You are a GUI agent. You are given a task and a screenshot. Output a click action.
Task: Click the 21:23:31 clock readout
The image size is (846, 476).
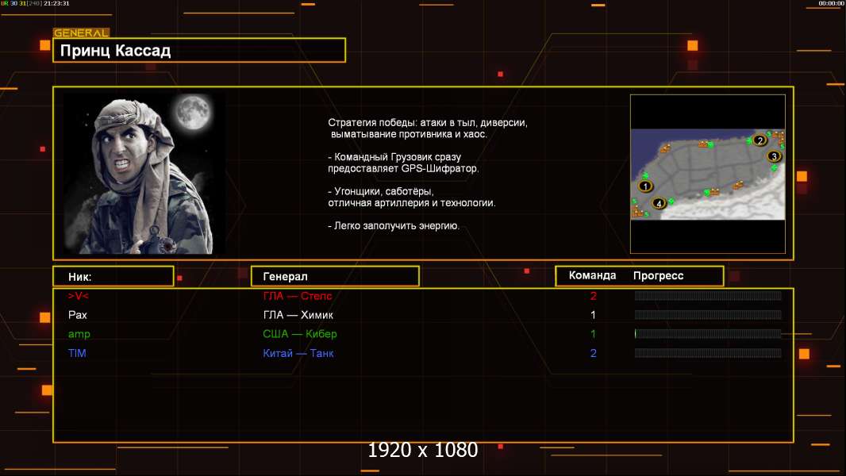click(x=56, y=3)
